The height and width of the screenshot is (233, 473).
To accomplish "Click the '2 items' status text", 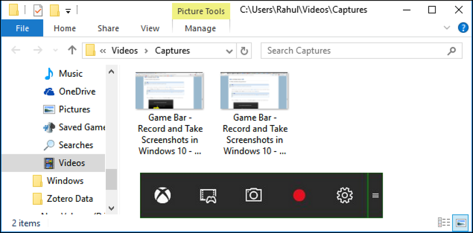I will pyautogui.click(x=26, y=224).
